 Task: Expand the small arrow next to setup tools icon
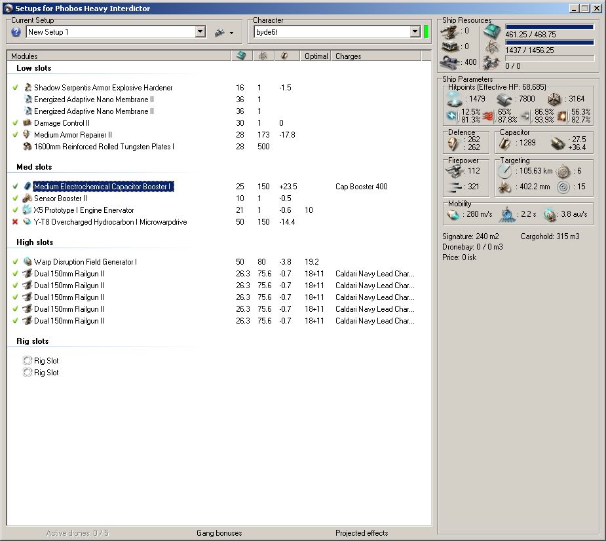[231, 33]
